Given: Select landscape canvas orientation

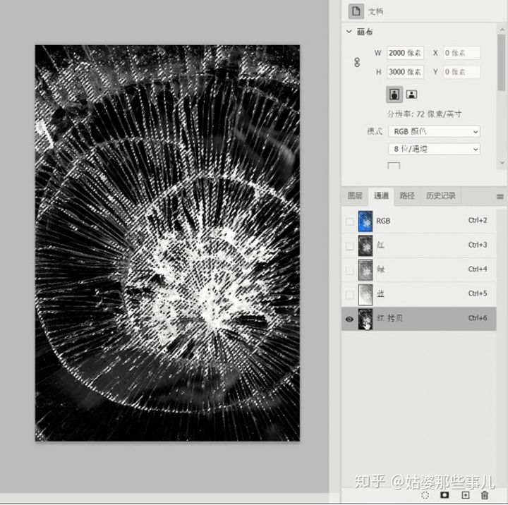Looking at the screenshot, I should [411, 95].
